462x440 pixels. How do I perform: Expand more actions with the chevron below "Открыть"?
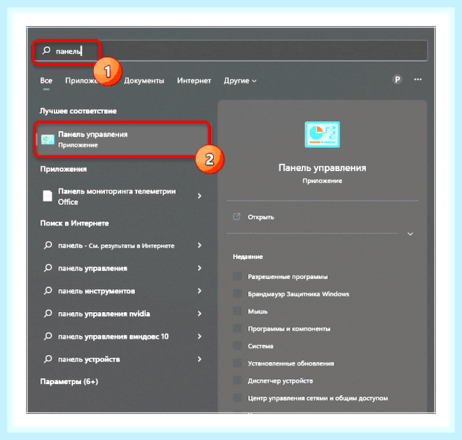pyautogui.click(x=410, y=234)
